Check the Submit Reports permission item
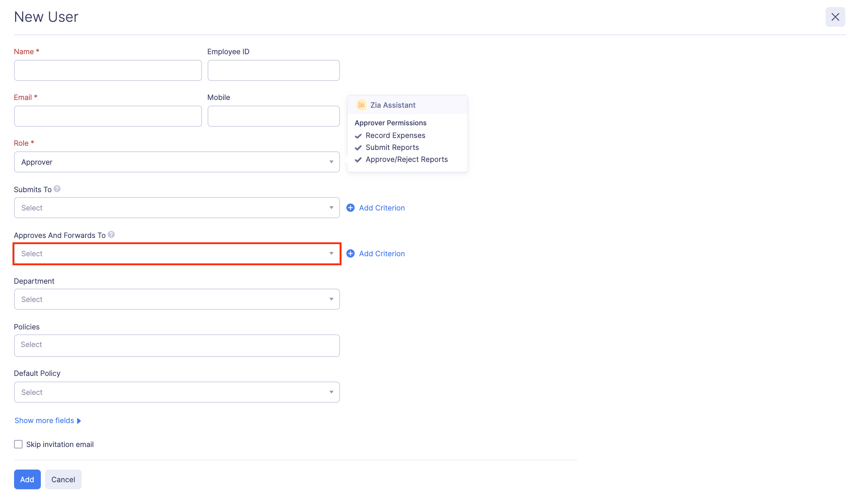 [x=359, y=148]
